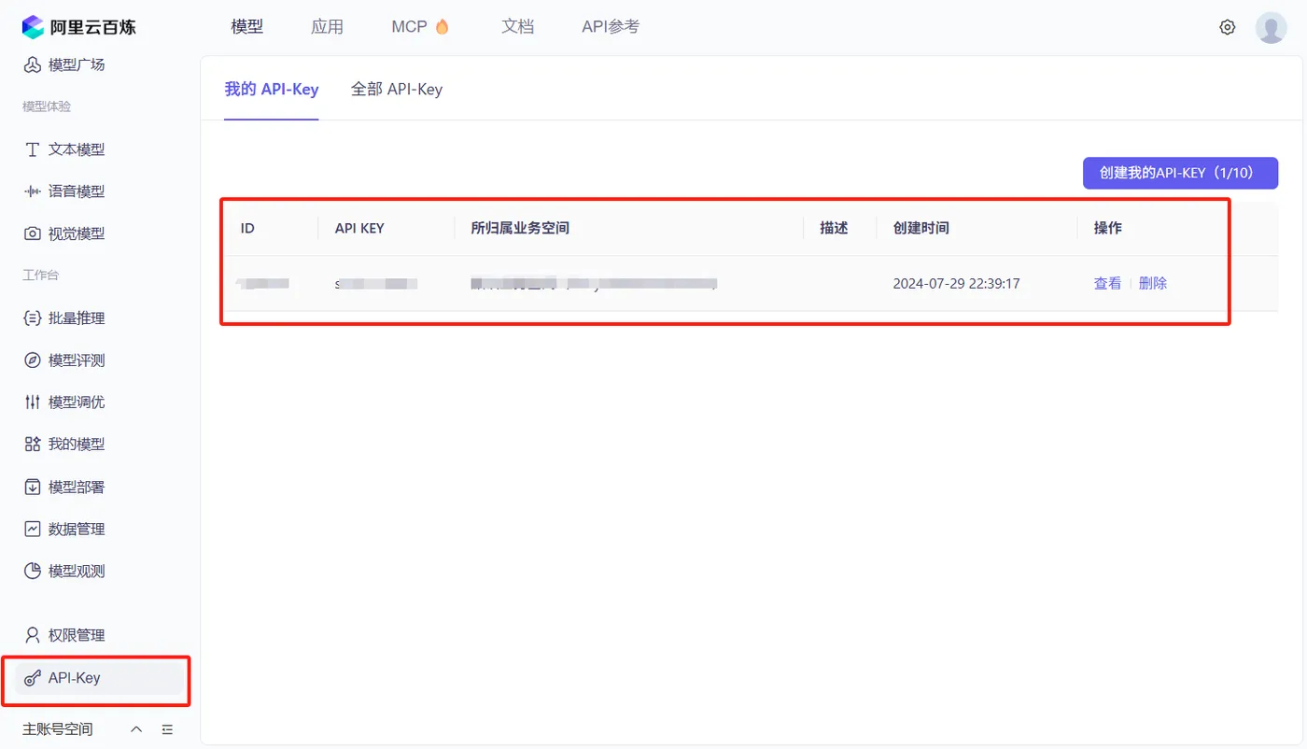Click the 工作台 section label

(x=41, y=276)
